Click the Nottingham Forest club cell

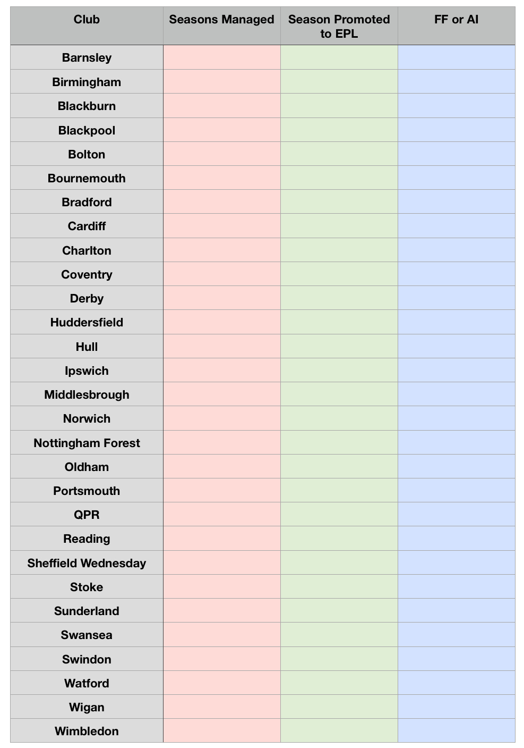(87, 443)
